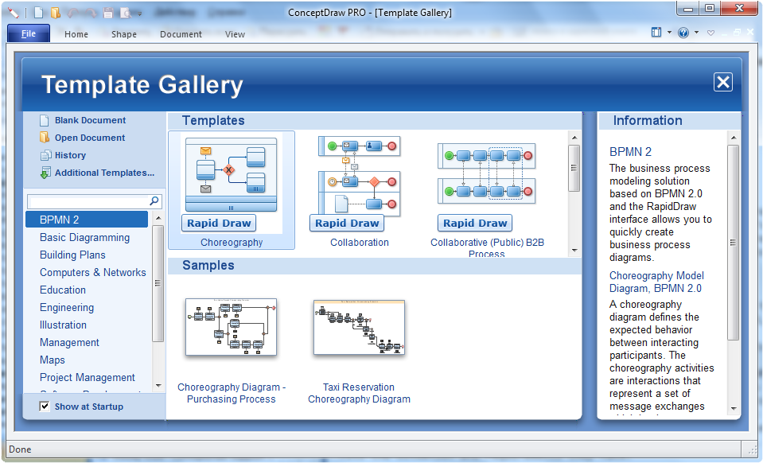Open the File menu tab
The width and height of the screenshot is (763, 463).
[29, 33]
